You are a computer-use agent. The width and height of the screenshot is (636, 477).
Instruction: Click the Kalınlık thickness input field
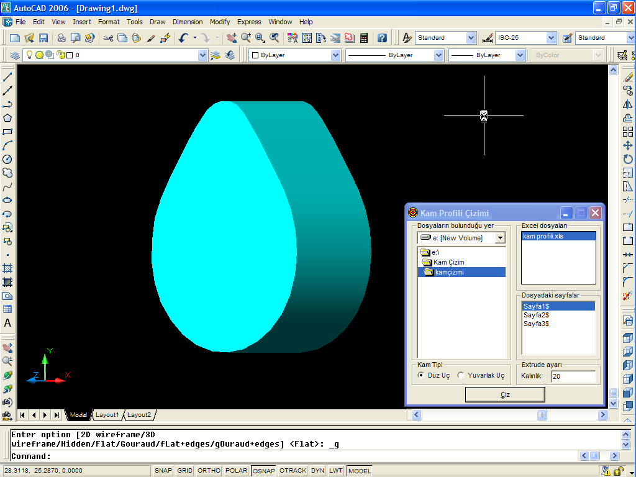tap(573, 376)
